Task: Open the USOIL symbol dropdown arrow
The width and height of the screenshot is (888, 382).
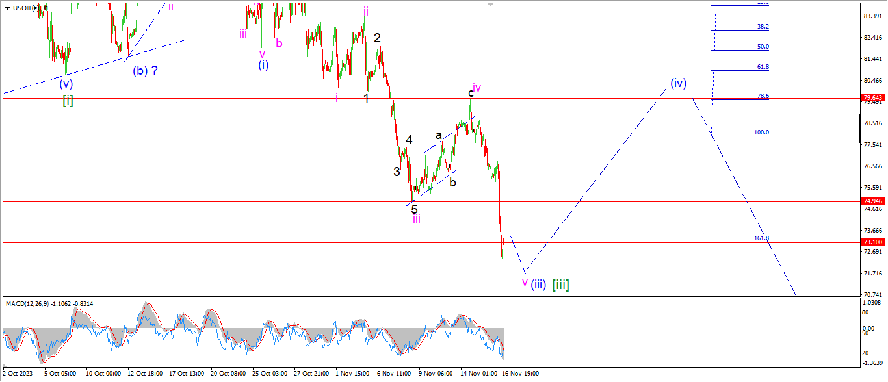Action: tap(7, 8)
